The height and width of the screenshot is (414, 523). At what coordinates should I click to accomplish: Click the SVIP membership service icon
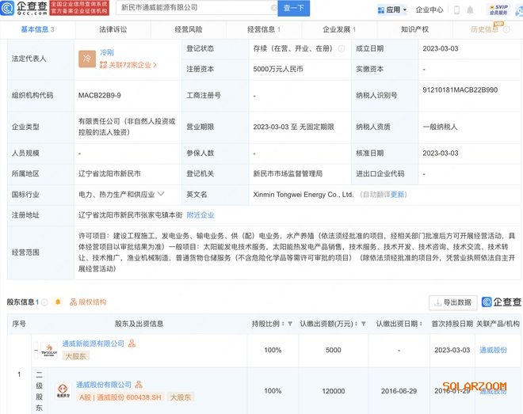tap(497, 9)
